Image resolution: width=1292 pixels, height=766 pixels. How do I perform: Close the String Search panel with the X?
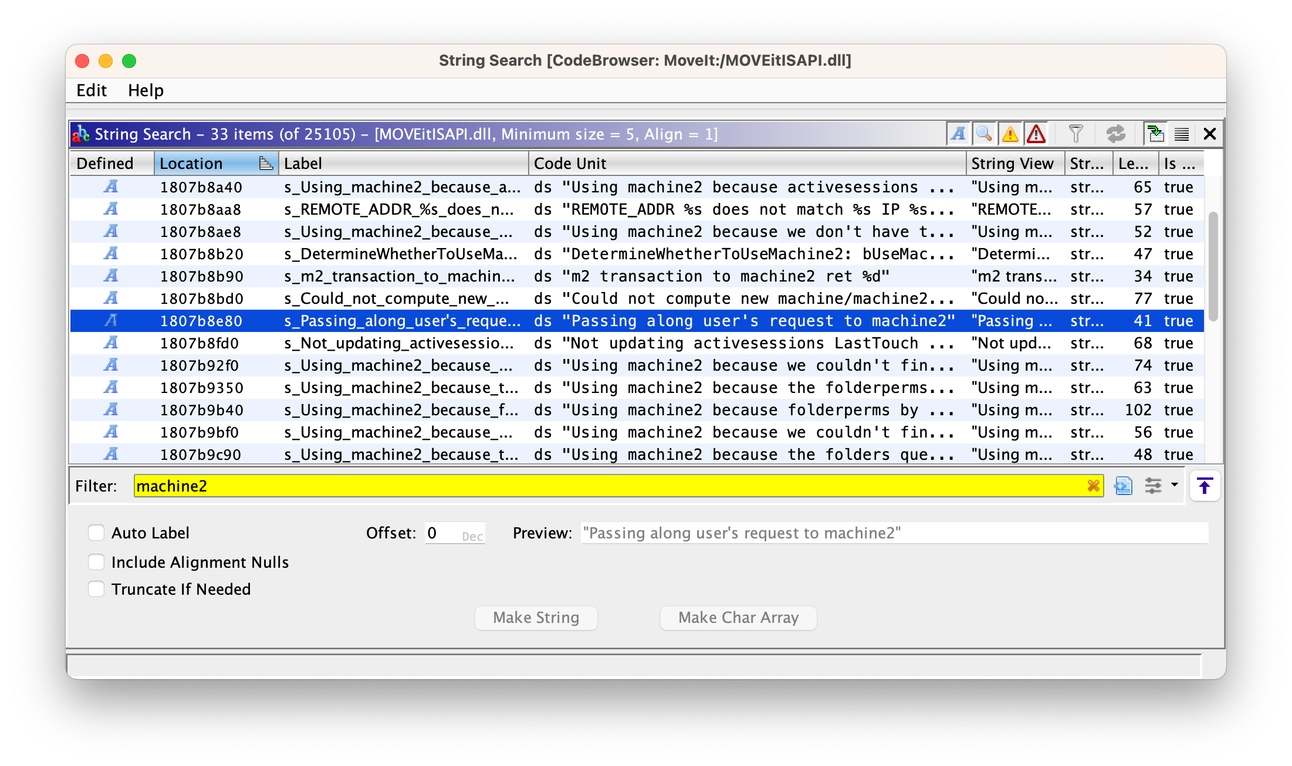pos(1209,134)
